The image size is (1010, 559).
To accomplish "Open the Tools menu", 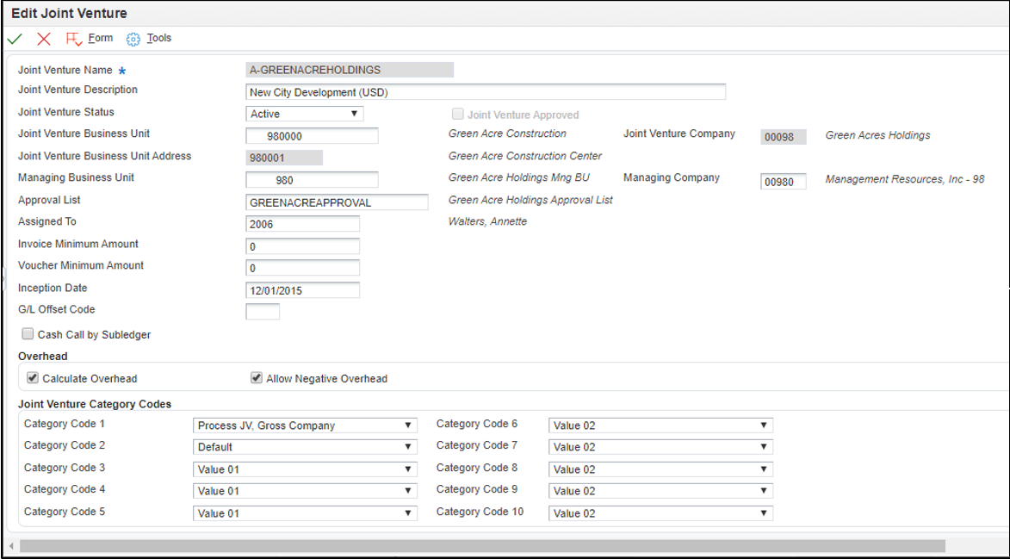I will (x=159, y=38).
